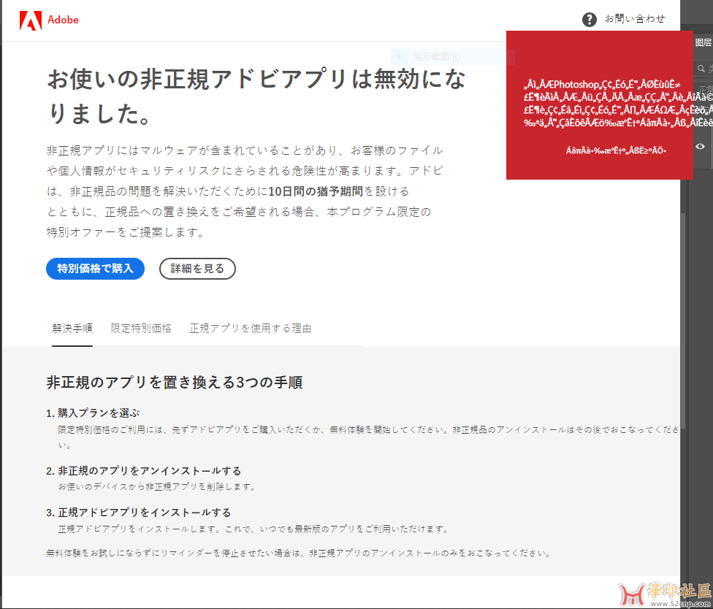Click the main heading お使いの非正規アドビアプリは無効になりました
This screenshot has width=713, height=609.
click(257, 96)
